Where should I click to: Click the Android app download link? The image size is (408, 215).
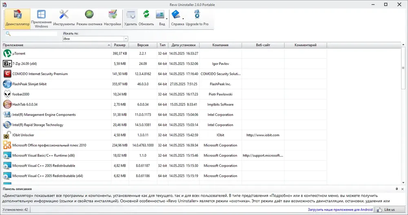340,210
